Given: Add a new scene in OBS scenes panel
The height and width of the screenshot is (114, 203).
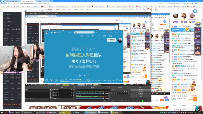Looking at the screenshot, I should (26, 99).
